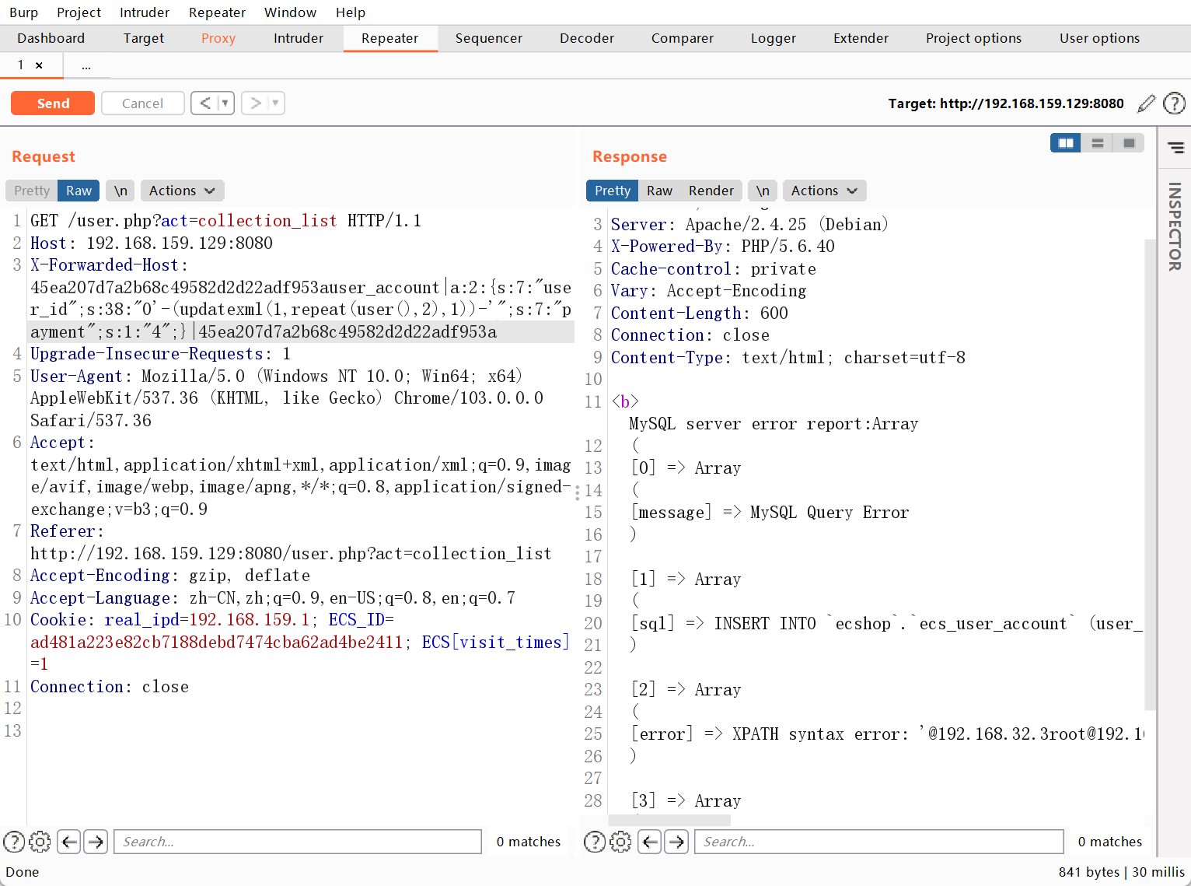Open response search settings gear

click(x=620, y=842)
